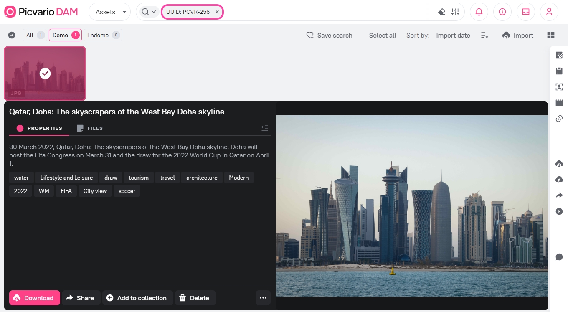Click the Modern keyword tag
Viewport: 568px width, 312px height.
point(239,178)
